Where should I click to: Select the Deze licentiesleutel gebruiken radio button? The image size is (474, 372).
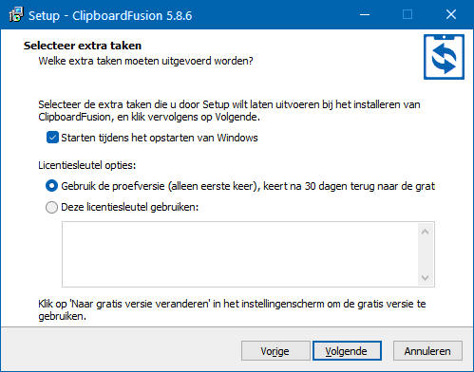[x=51, y=208]
